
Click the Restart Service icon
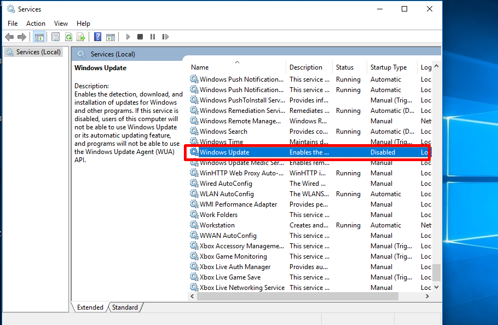pyautogui.click(x=165, y=37)
